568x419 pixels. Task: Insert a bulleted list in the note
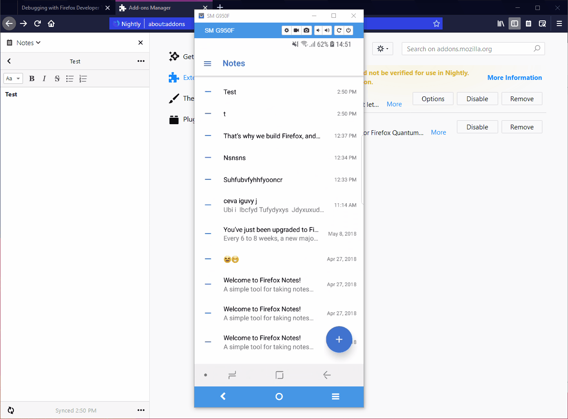point(70,79)
